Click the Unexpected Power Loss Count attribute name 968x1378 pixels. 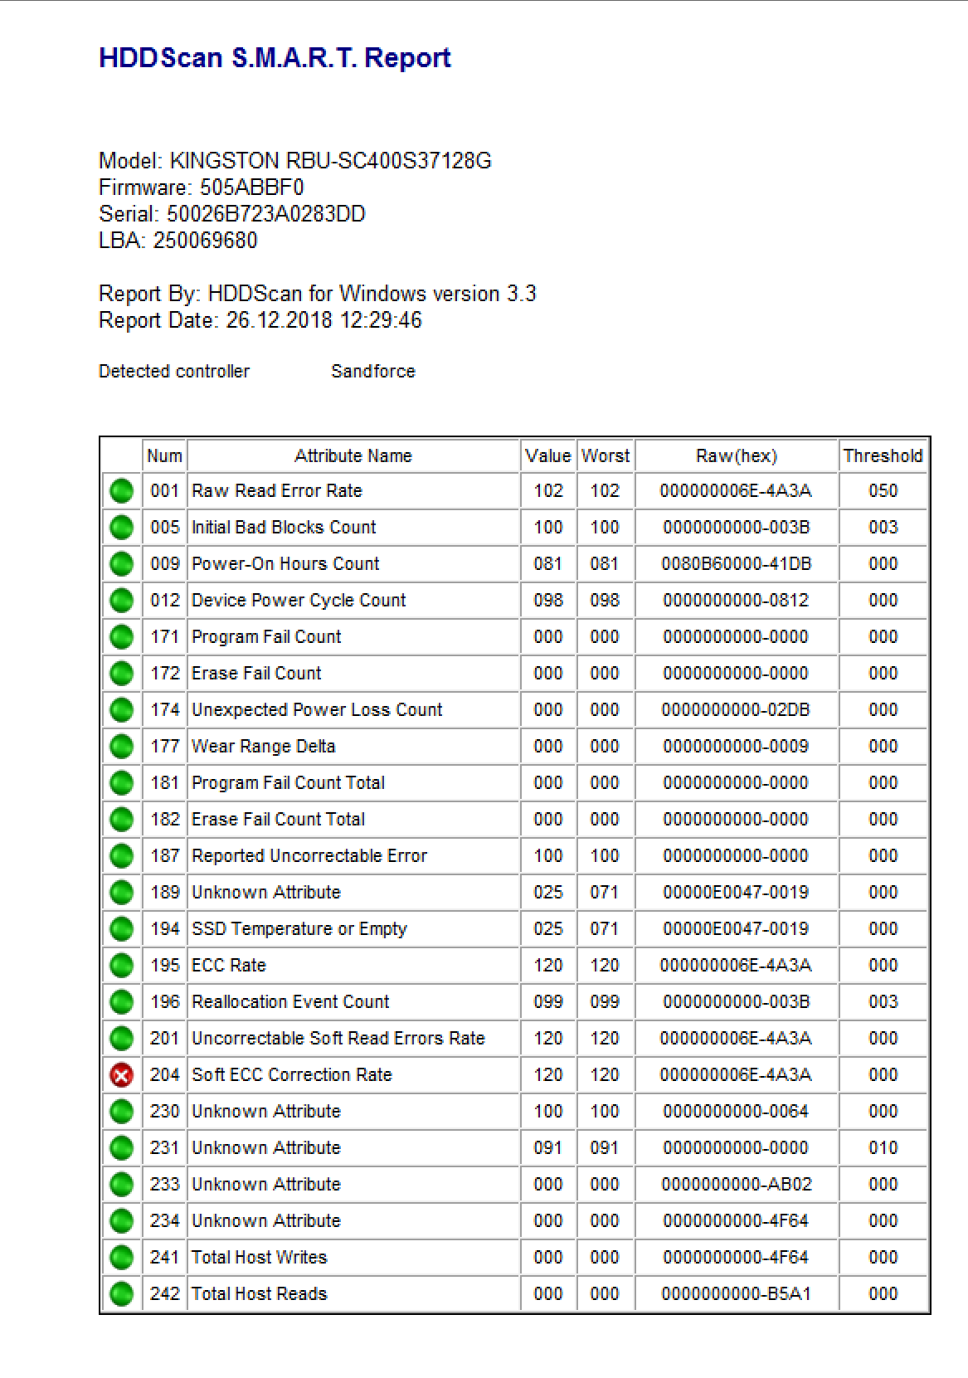click(317, 710)
